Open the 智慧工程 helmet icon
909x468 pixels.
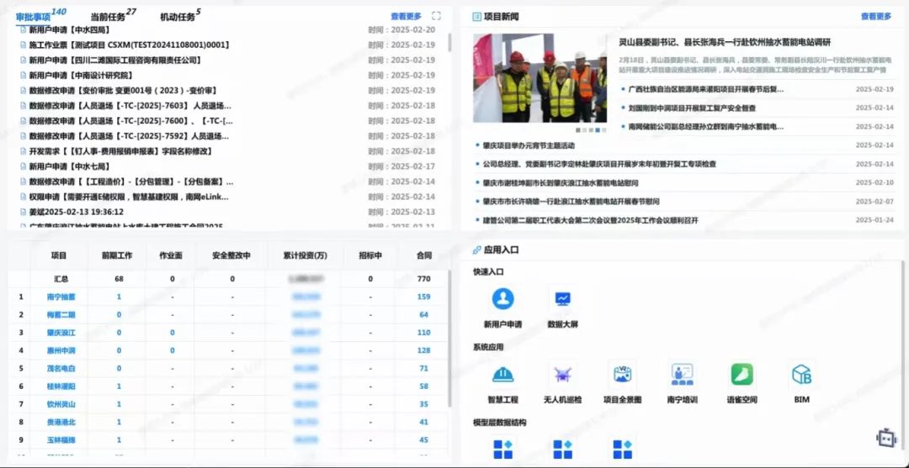502,375
